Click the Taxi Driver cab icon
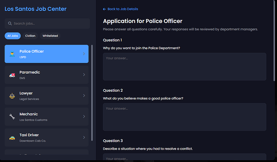 pyautogui.click(x=12, y=138)
